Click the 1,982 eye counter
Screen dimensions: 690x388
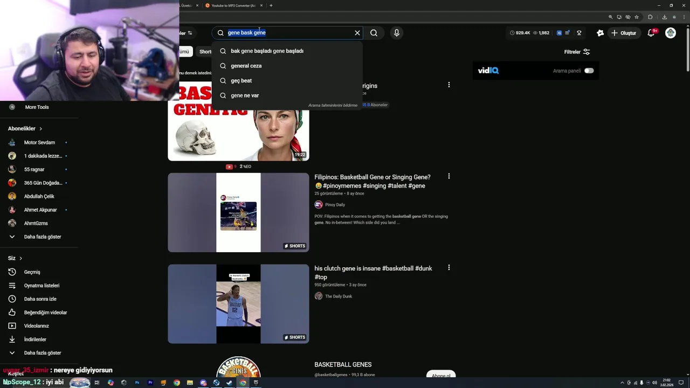click(541, 33)
